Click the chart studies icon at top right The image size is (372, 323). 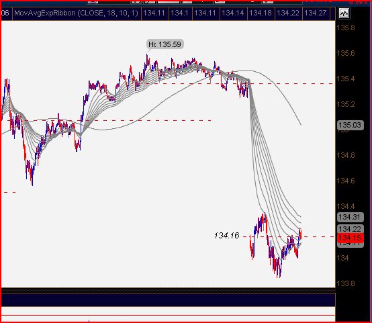344,13
